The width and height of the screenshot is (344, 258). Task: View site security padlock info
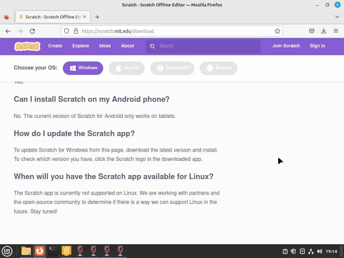(x=76, y=31)
